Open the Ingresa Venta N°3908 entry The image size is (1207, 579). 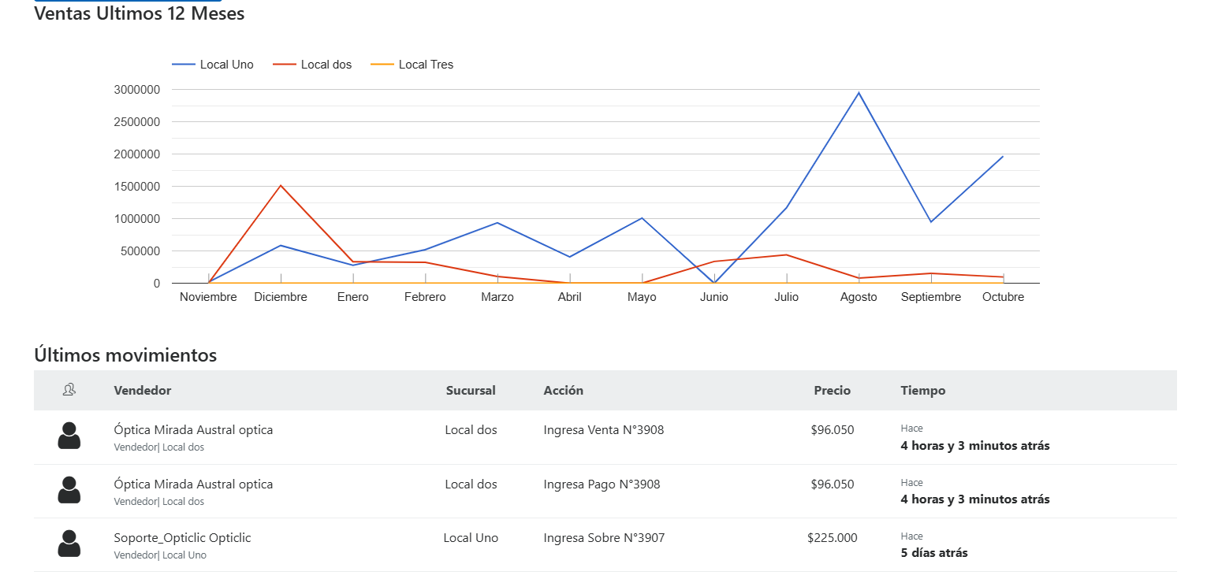tap(603, 430)
